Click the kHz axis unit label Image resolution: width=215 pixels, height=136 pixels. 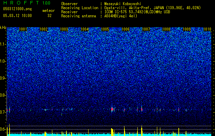click(x=3, y=28)
